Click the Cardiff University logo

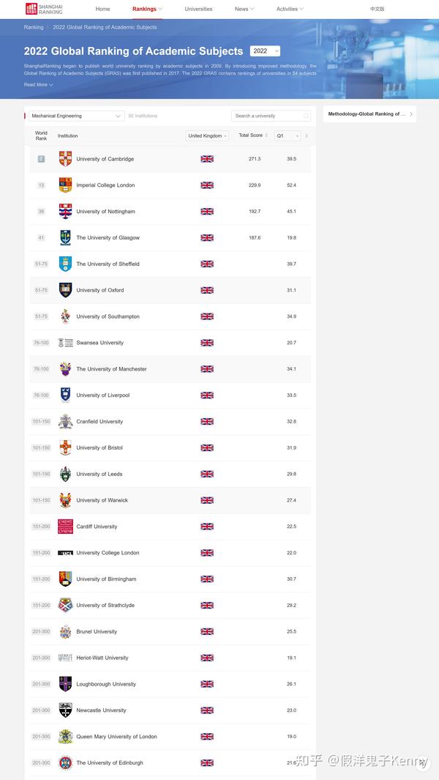66,527
